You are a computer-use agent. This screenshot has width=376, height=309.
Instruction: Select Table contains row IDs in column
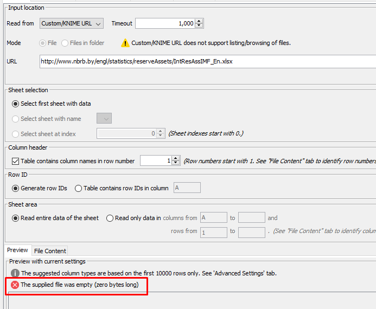(x=79, y=189)
